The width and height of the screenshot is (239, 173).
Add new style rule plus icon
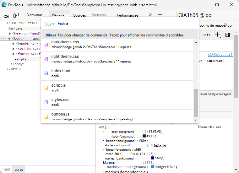point(218,35)
